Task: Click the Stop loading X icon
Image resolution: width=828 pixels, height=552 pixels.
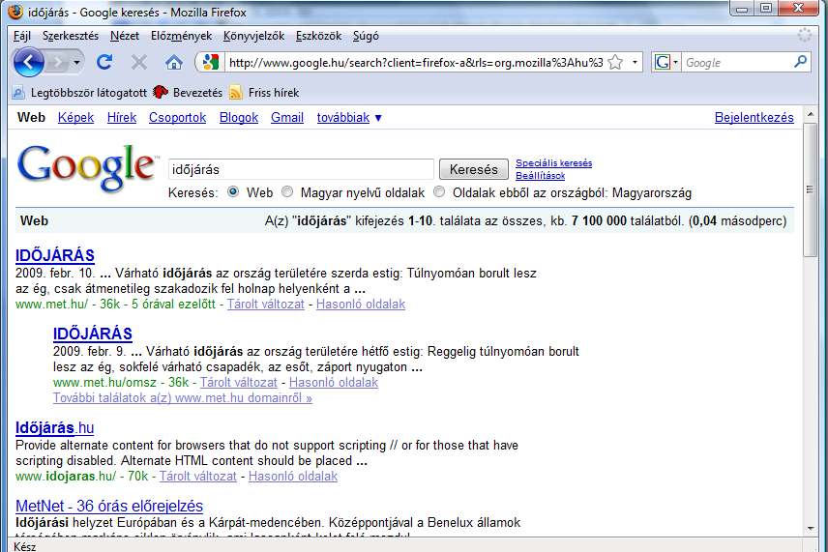Action: pos(139,62)
